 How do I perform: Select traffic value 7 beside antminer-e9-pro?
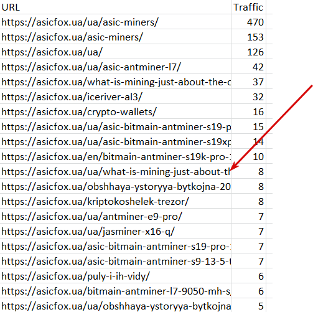click(248, 216)
